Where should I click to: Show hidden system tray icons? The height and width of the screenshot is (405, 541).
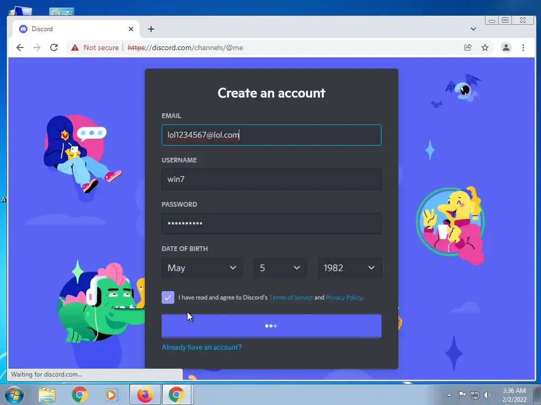449,395
